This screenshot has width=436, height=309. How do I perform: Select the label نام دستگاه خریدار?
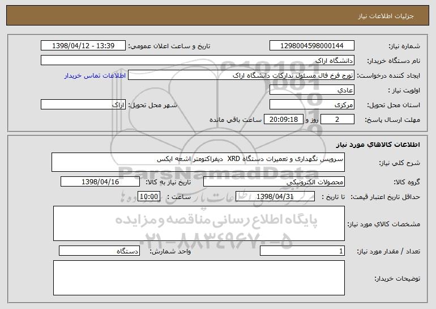coord(394,61)
